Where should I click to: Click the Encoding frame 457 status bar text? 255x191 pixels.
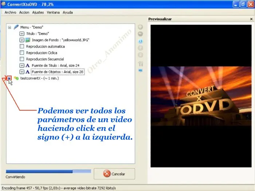coord(59,188)
